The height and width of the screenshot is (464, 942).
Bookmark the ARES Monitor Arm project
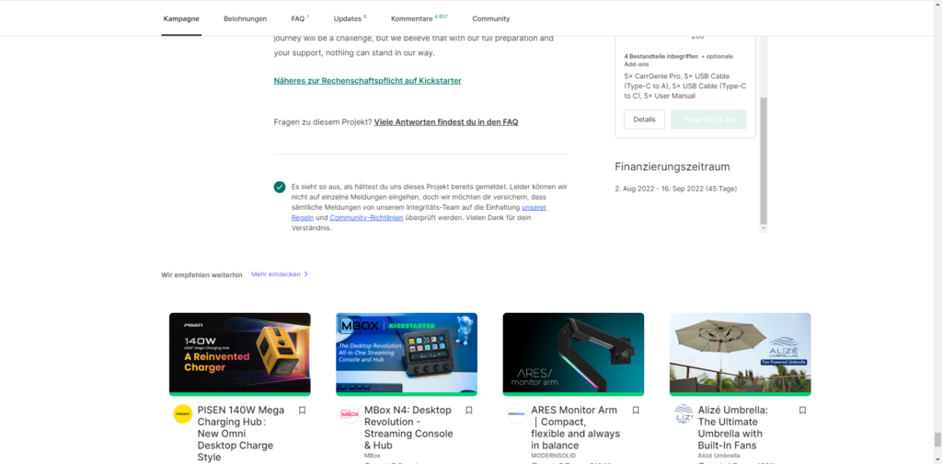pos(636,411)
